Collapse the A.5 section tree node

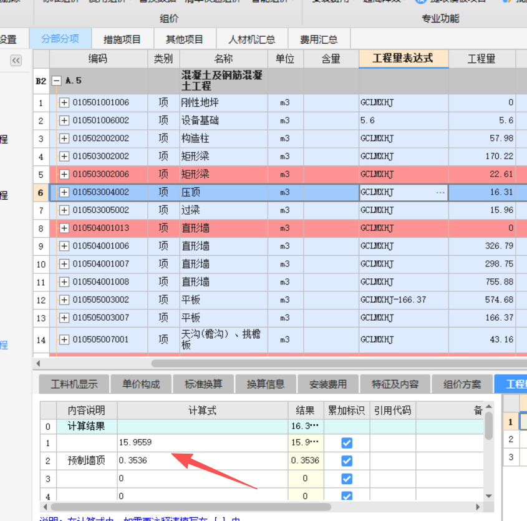(57, 80)
